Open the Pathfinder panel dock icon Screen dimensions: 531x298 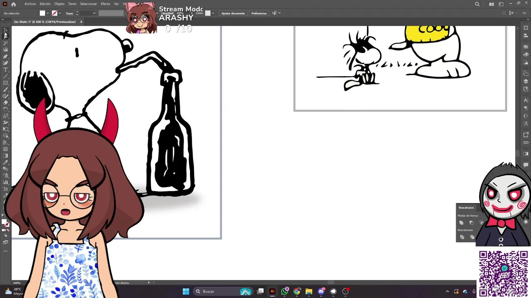[526, 74]
